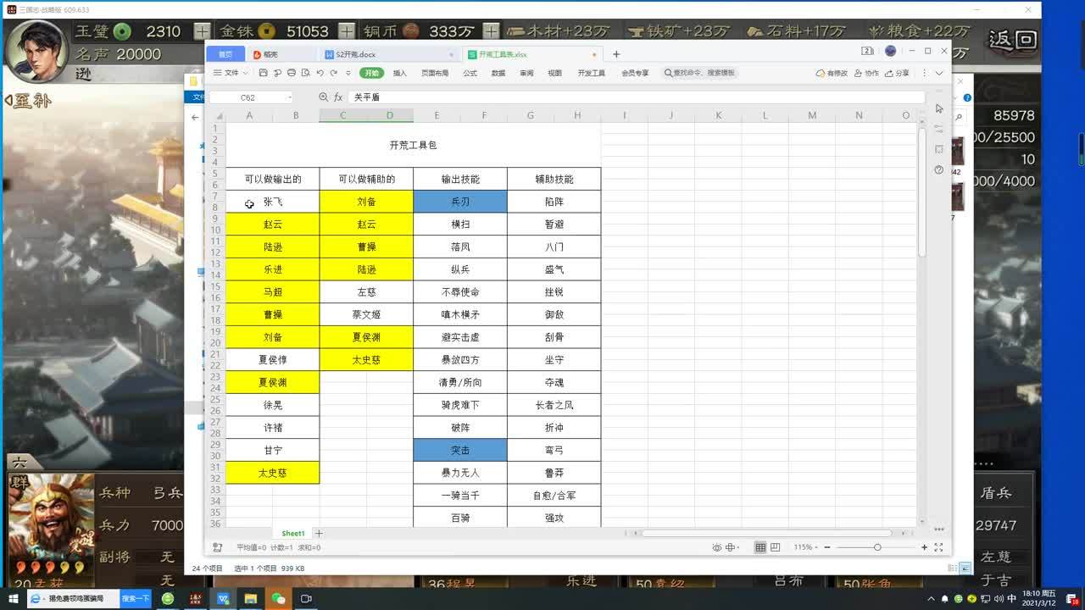This screenshot has height=610, width=1085.
Task: Zoom out with the minus button
Action: pos(827,547)
